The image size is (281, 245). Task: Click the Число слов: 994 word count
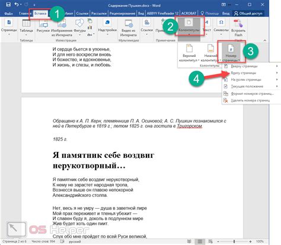tap(43, 241)
